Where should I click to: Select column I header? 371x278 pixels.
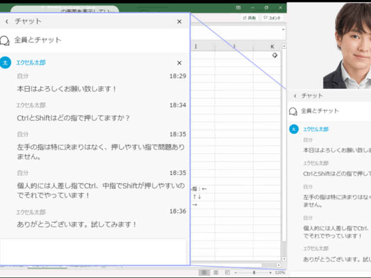[x=196, y=46]
